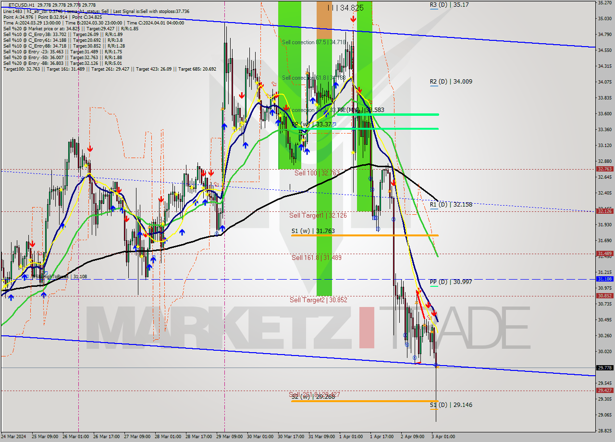Screen dimensions: 615x442
Task: Click the green PP (w) level line
Action: point(365,129)
